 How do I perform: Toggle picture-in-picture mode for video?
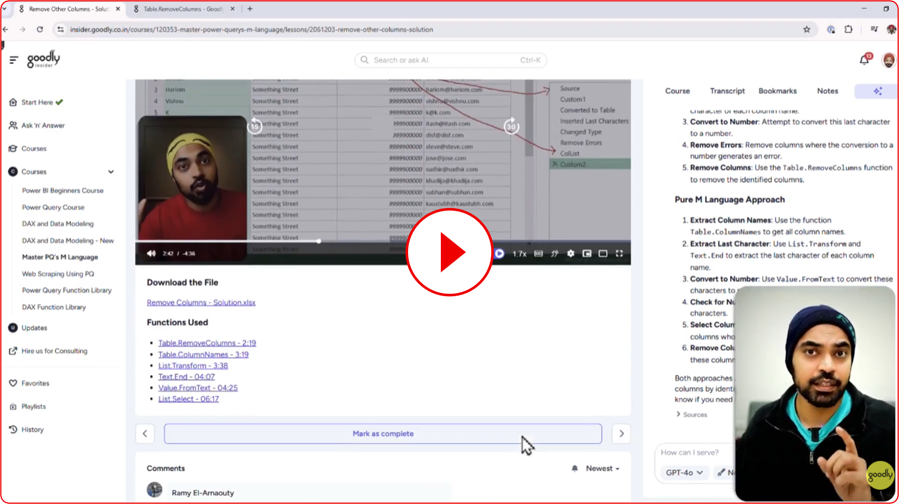(587, 253)
